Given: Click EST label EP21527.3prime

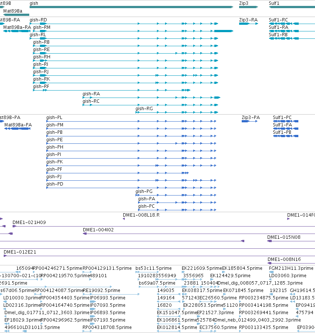Looking at the screenshot, I should pyautogui.click(x=215, y=313).
